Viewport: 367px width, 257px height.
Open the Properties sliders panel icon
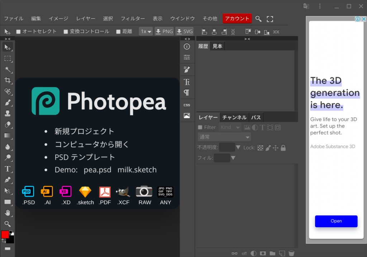[x=187, y=57]
